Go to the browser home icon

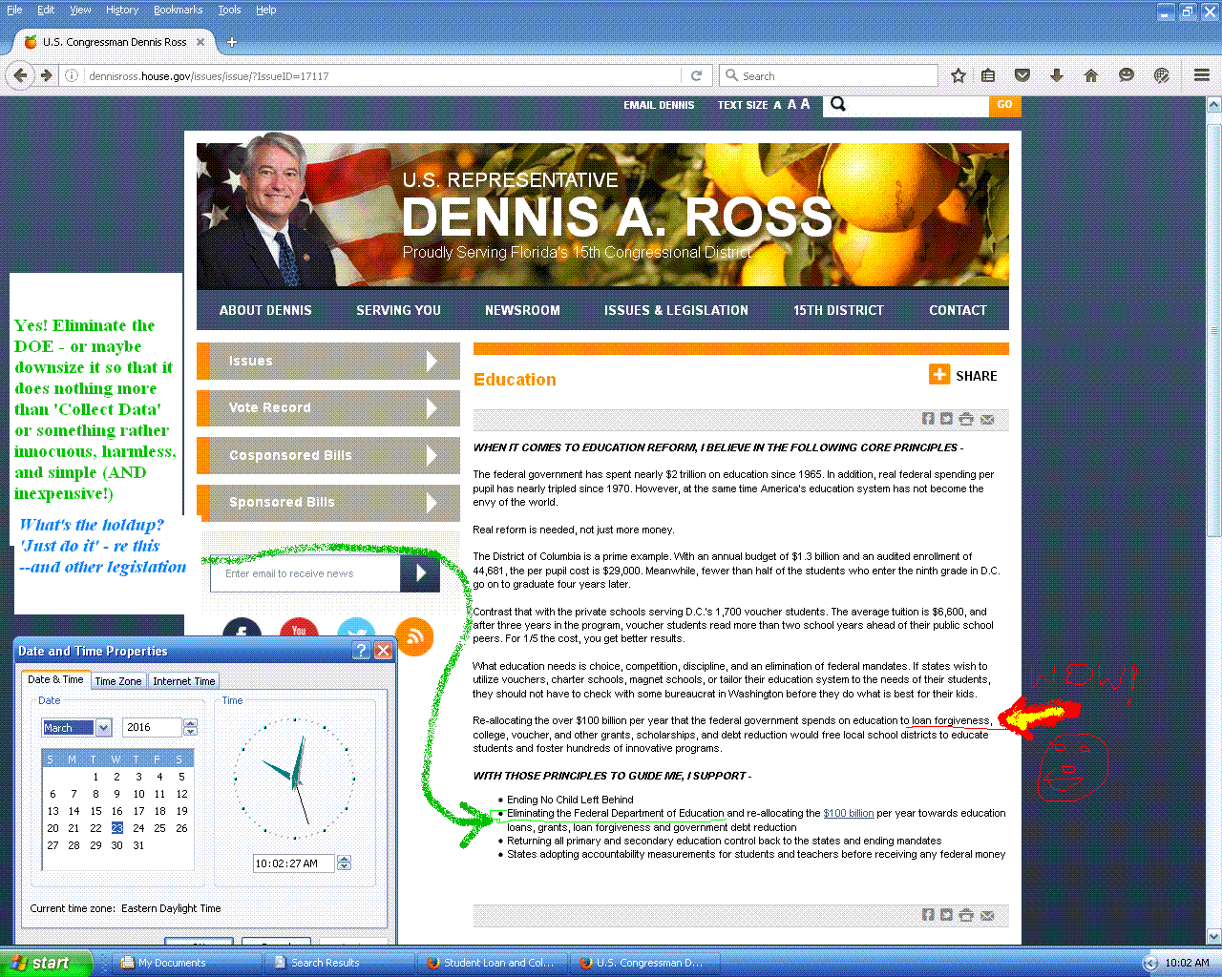pyautogui.click(x=1091, y=75)
